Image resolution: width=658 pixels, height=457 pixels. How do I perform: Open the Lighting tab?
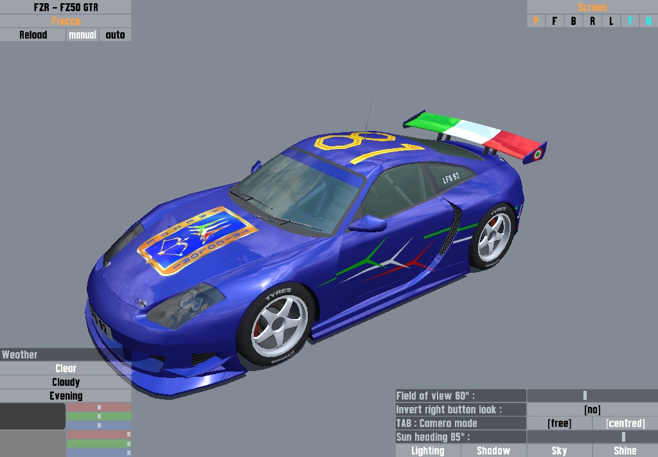click(x=427, y=451)
